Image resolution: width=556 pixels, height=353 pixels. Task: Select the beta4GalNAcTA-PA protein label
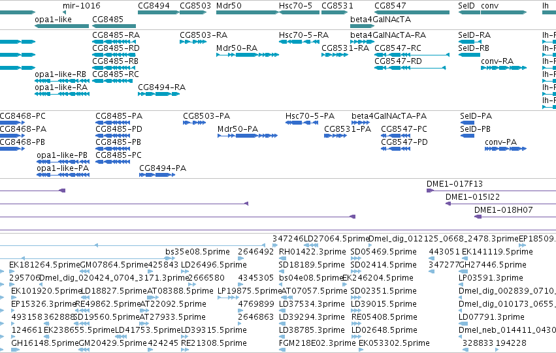coord(389,116)
